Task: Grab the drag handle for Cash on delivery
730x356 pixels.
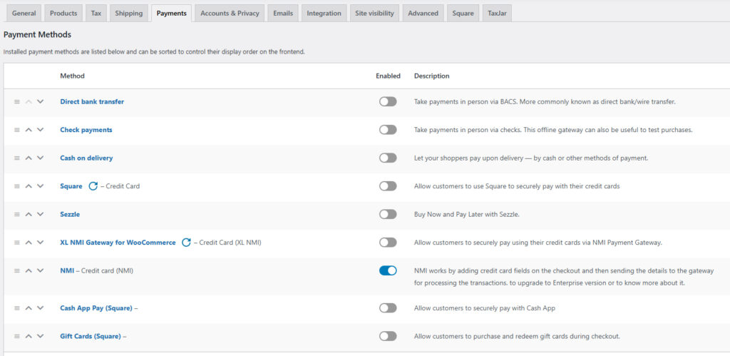Action: pyautogui.click(x=17, y=158)
